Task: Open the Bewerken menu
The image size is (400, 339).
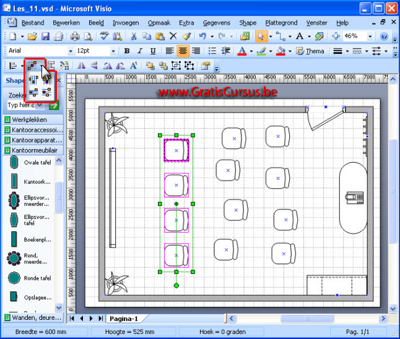Action: pyautogui.click(x=66, y=23)
